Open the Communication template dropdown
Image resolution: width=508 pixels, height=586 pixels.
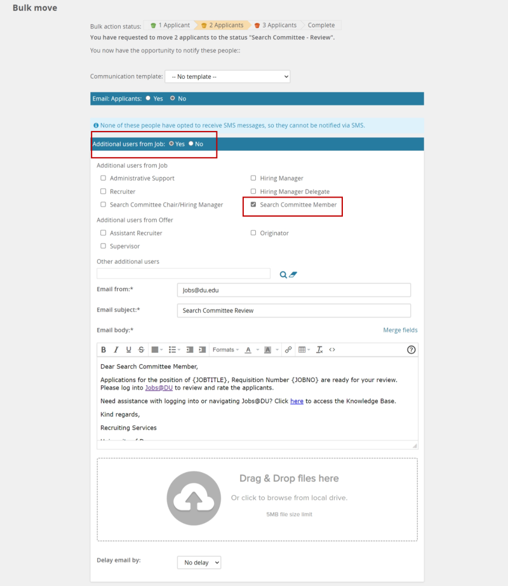(227, 76)
